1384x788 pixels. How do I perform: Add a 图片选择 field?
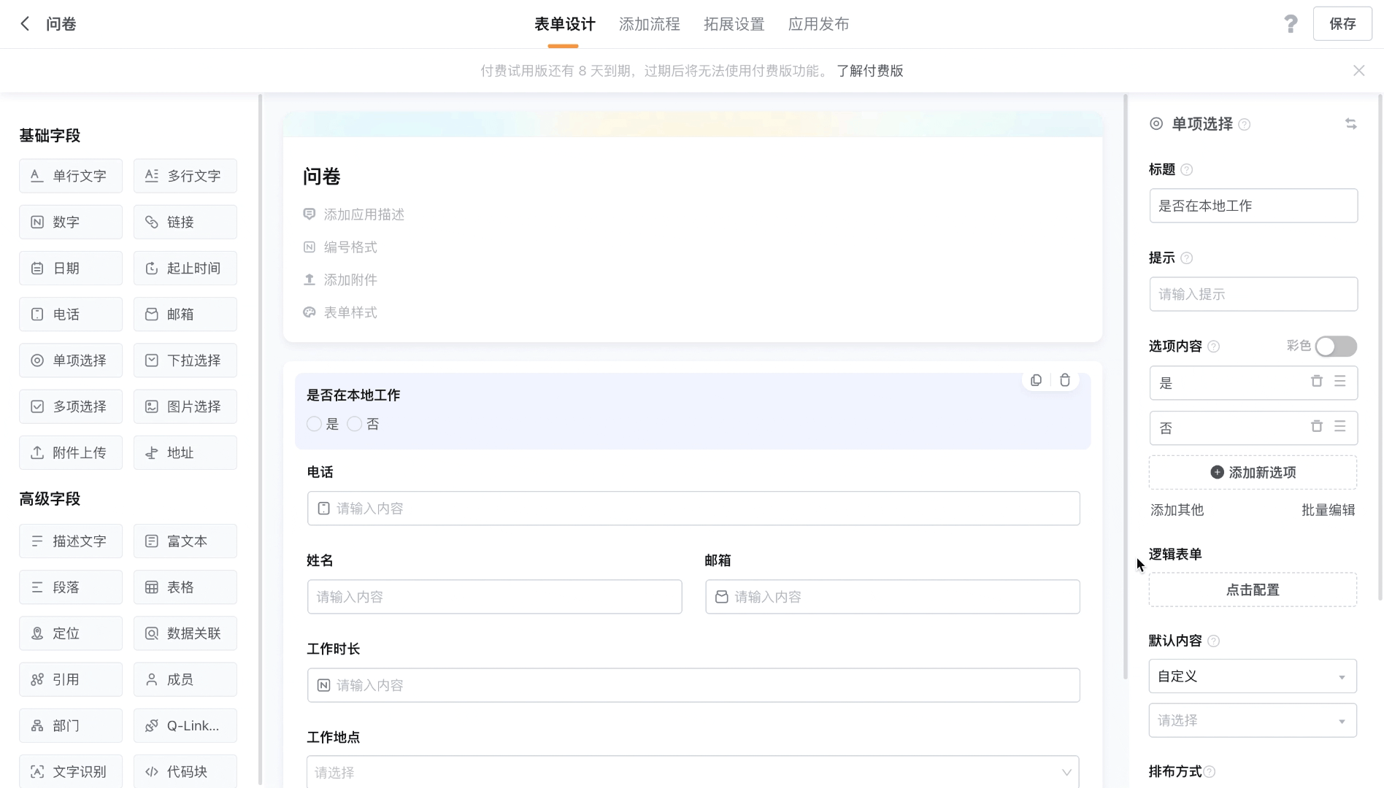click(x=185, y=406)
